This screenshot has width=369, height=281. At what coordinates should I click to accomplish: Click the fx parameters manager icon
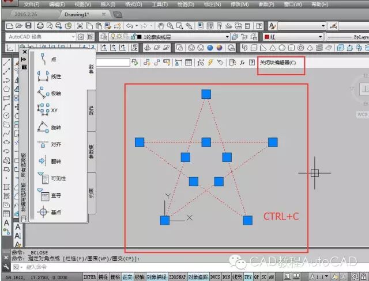(242, 63)
